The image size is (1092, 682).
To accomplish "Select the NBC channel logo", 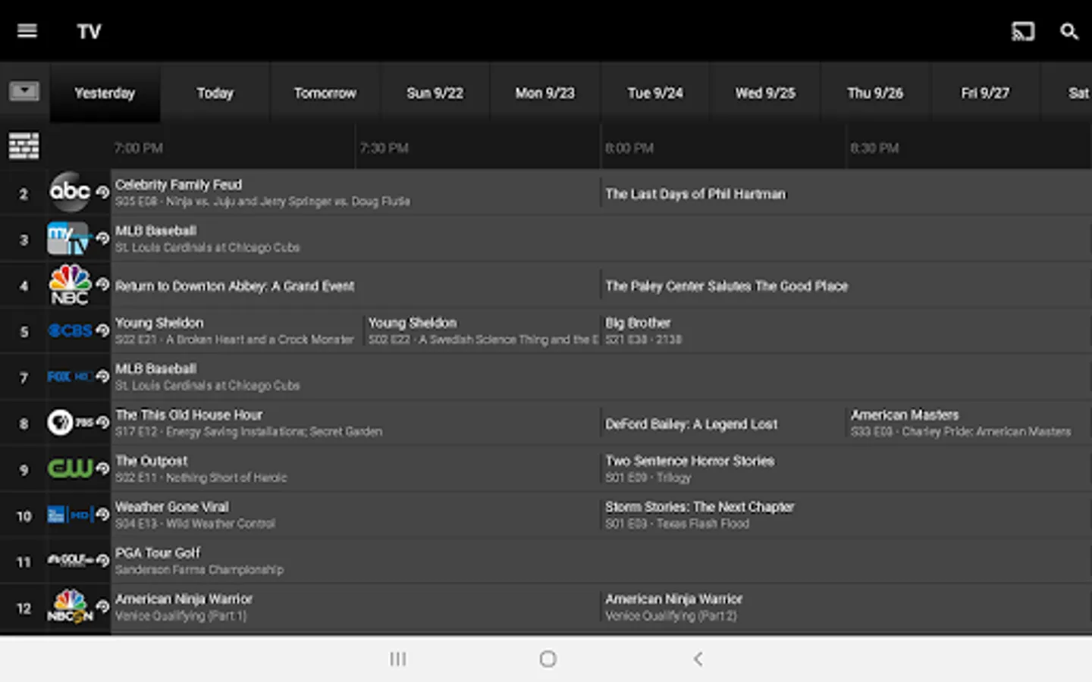I will (70, 285).
